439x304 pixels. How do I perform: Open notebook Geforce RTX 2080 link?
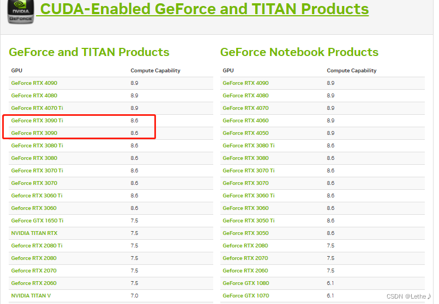245,246
